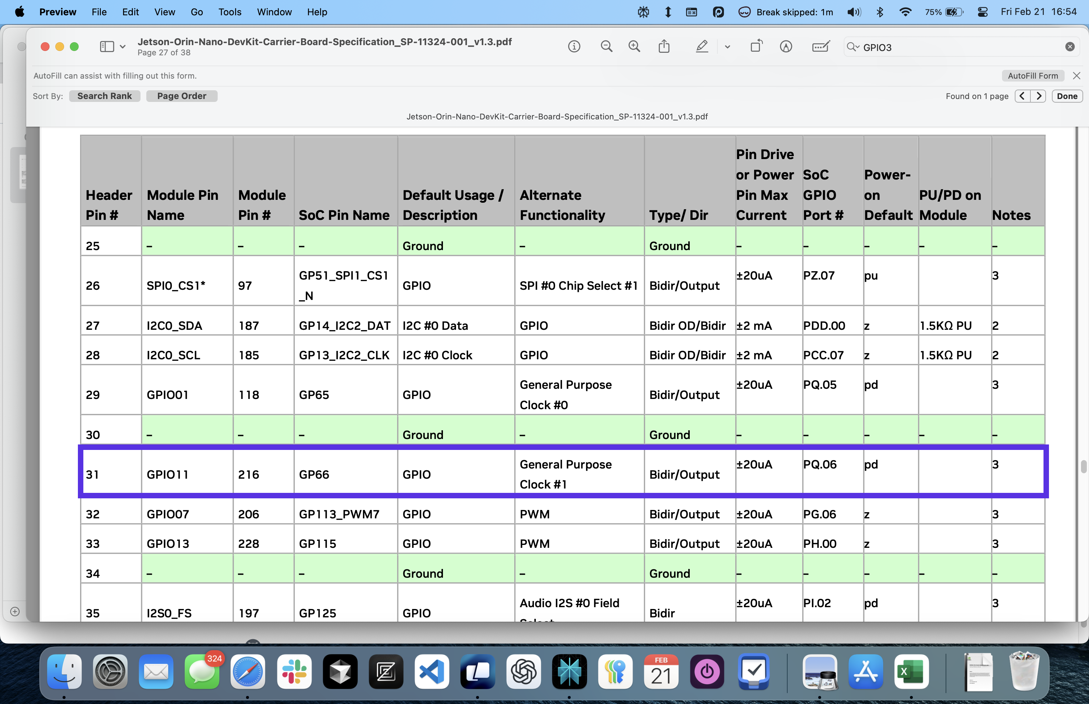Screen dimensions: 1089x704
Task: Launch Microsoft Excel from the Dock
Action: click(912, 672)
